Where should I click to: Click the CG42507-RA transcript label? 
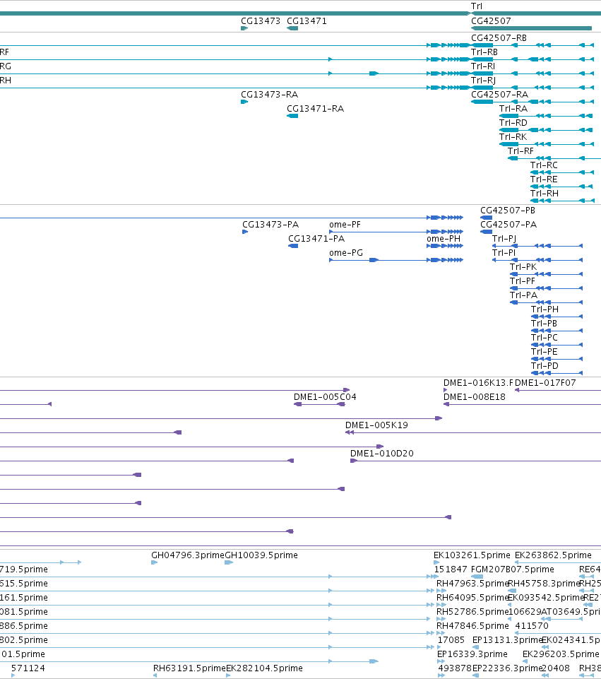(500, 95)
